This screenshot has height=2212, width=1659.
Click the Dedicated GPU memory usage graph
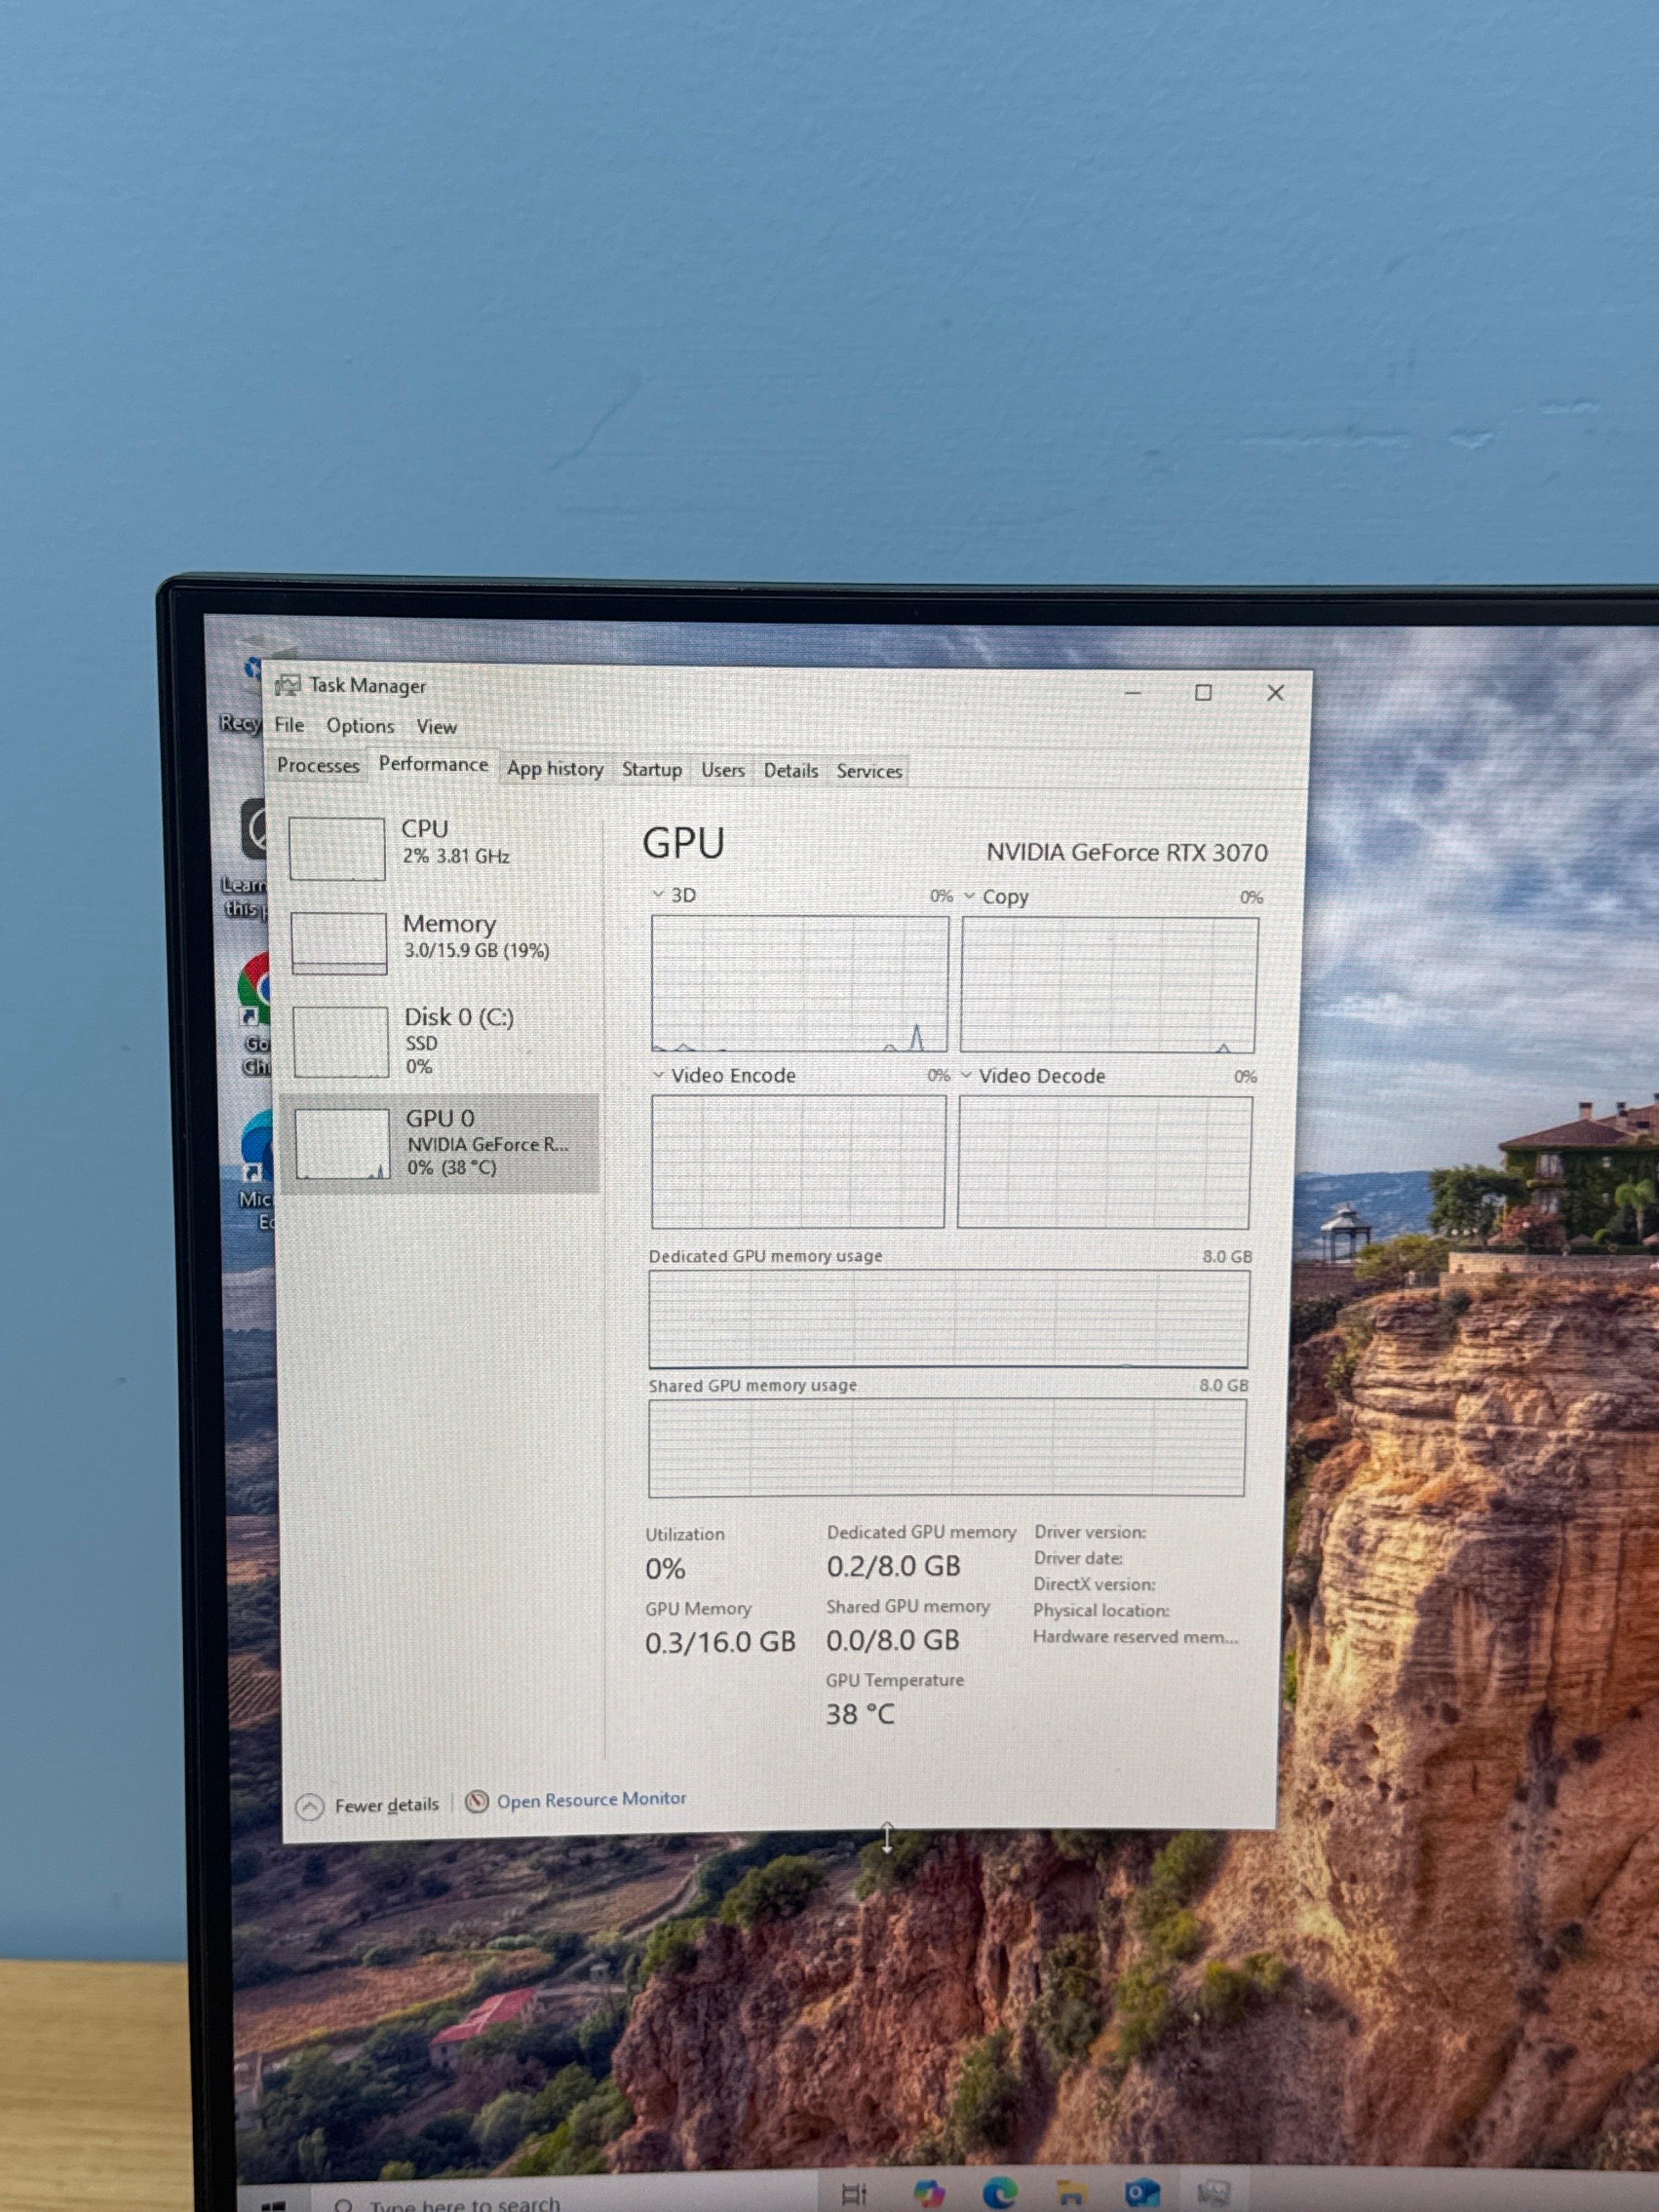pyautogui.click(x=948, y=1318)
